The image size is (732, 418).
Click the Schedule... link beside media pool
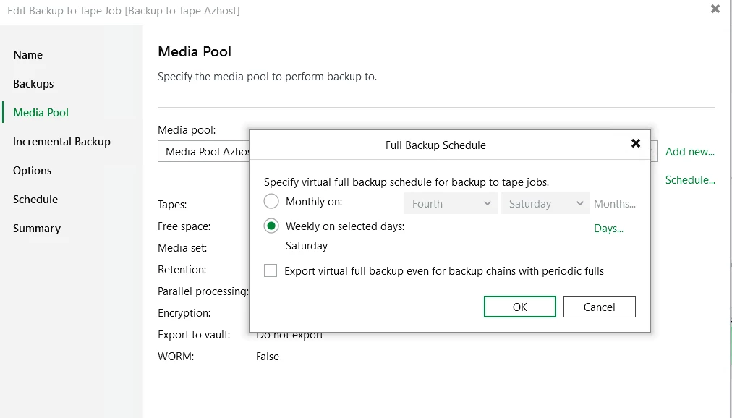(690, 180)
